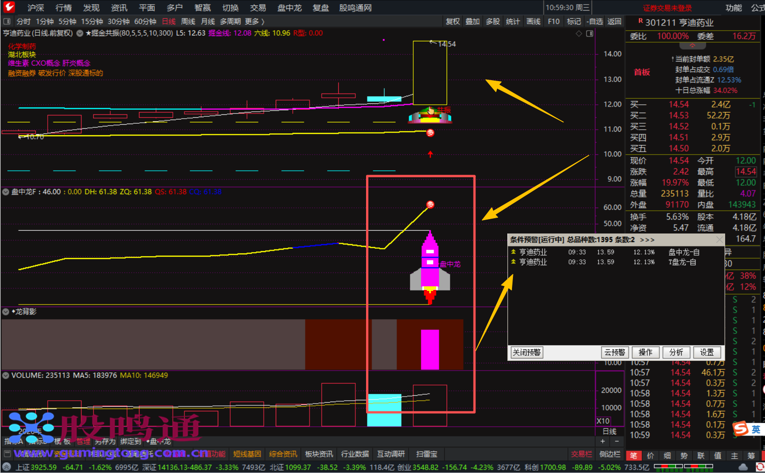This screenshot has height=473, width=765.
Task: Click the 更多 period expander
Action: pyautogui.click(x=255, y=21)
